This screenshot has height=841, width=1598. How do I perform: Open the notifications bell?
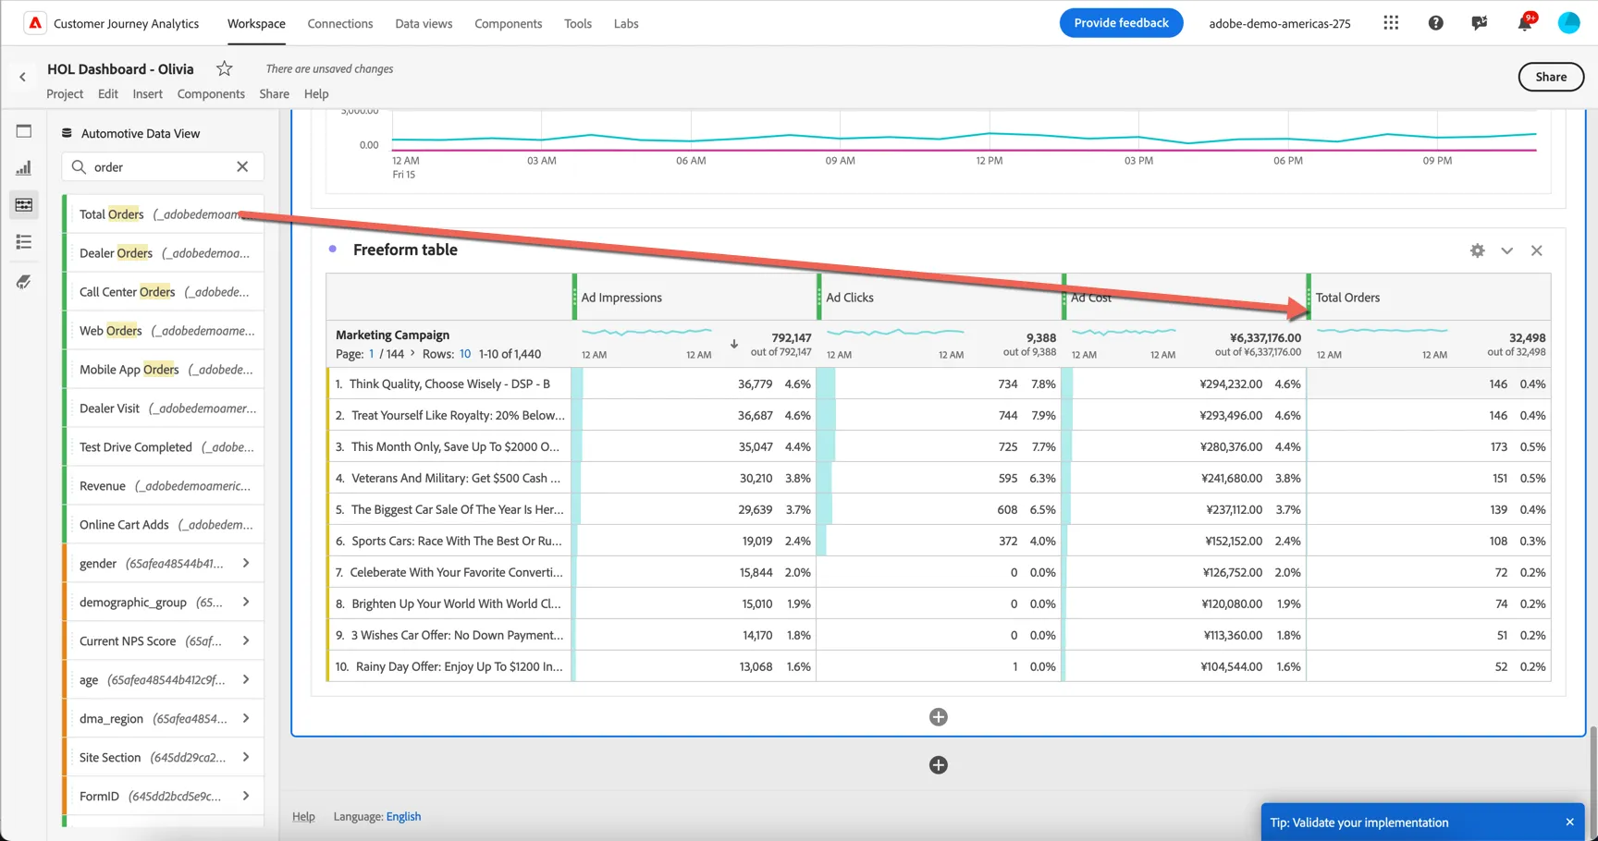point(1524,23)
